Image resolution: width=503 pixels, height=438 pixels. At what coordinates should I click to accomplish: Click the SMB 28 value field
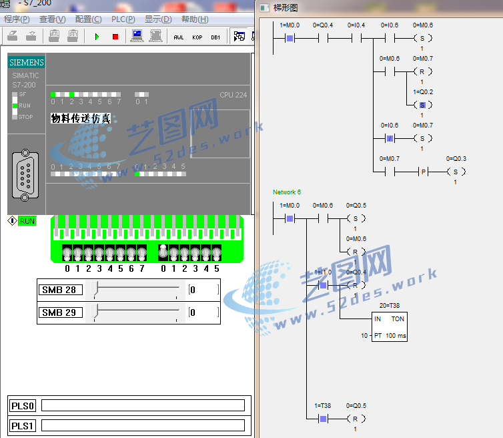tap(204, 290)
